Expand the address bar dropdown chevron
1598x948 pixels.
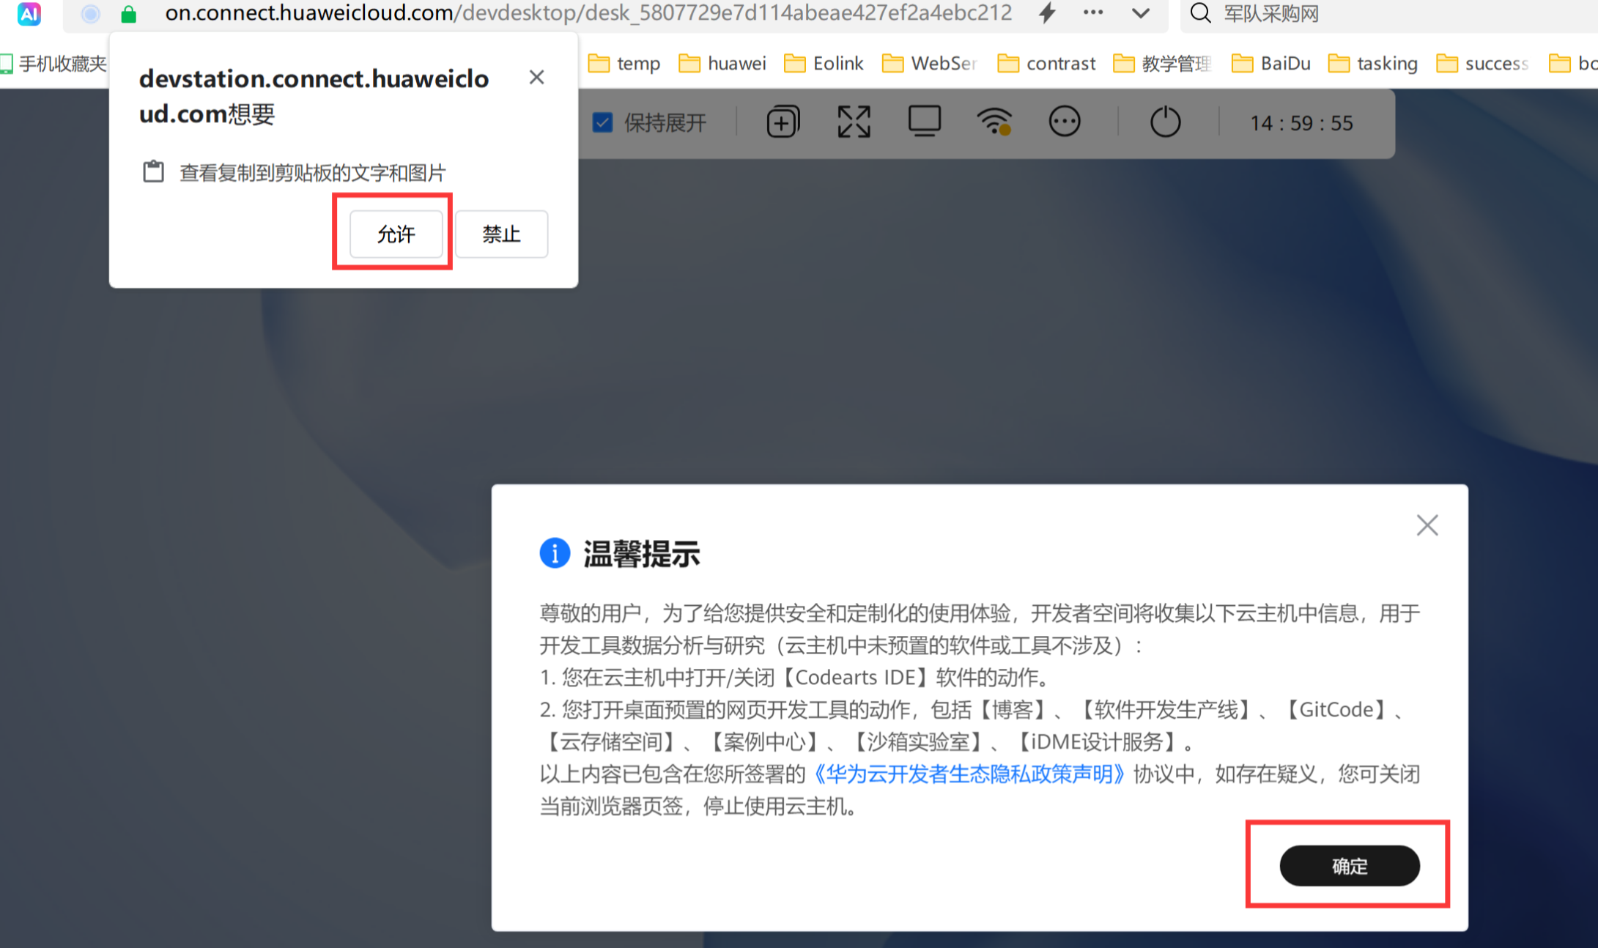1140,13
